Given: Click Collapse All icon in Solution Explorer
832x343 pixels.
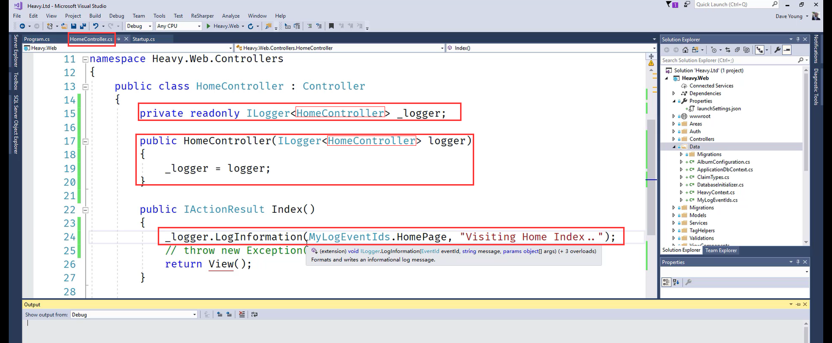Looking at the screenshot, I should click(737, 50).
